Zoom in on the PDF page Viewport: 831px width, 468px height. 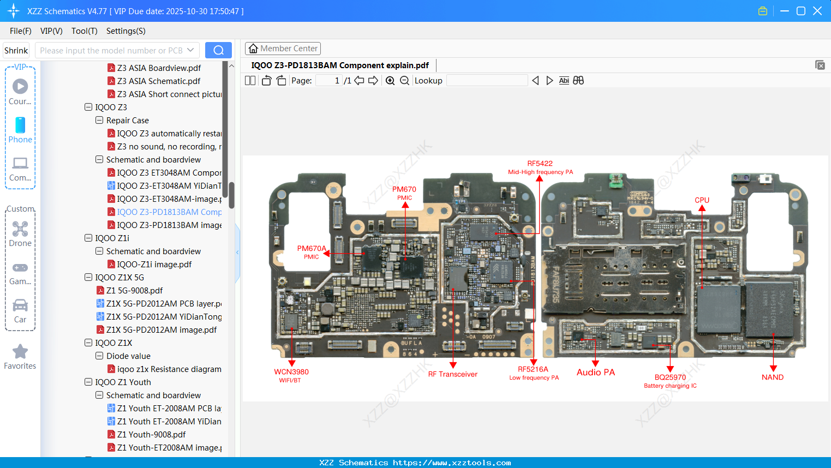[x=390, y=80]
